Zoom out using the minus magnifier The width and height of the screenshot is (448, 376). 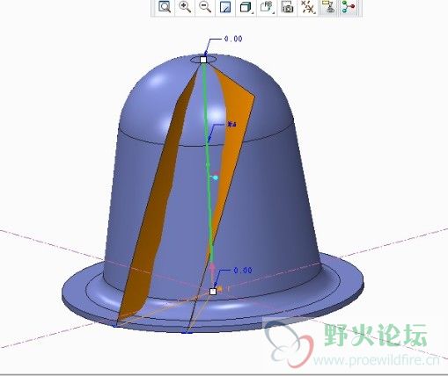205,7
